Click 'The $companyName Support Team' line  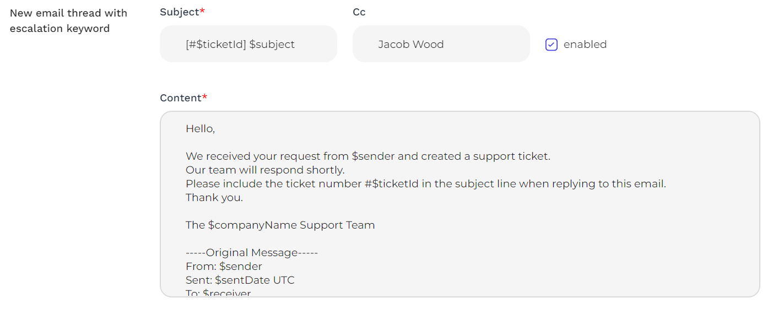click(x=280, y=225)
